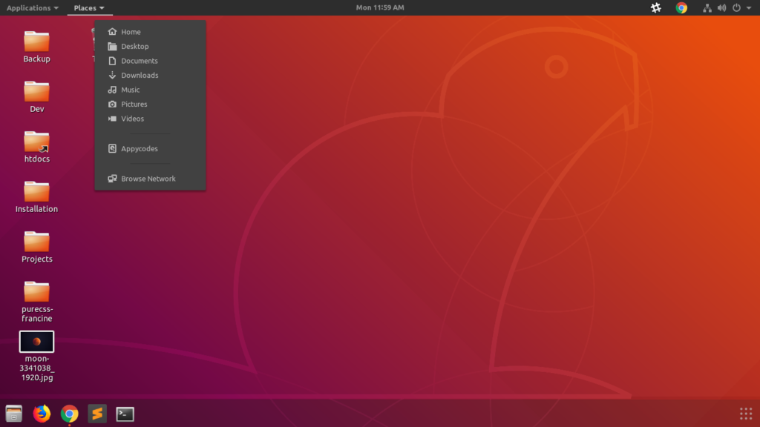Open Files manager from the dock
The width and height of the screenshot is (760, 427).
(14, 414)
